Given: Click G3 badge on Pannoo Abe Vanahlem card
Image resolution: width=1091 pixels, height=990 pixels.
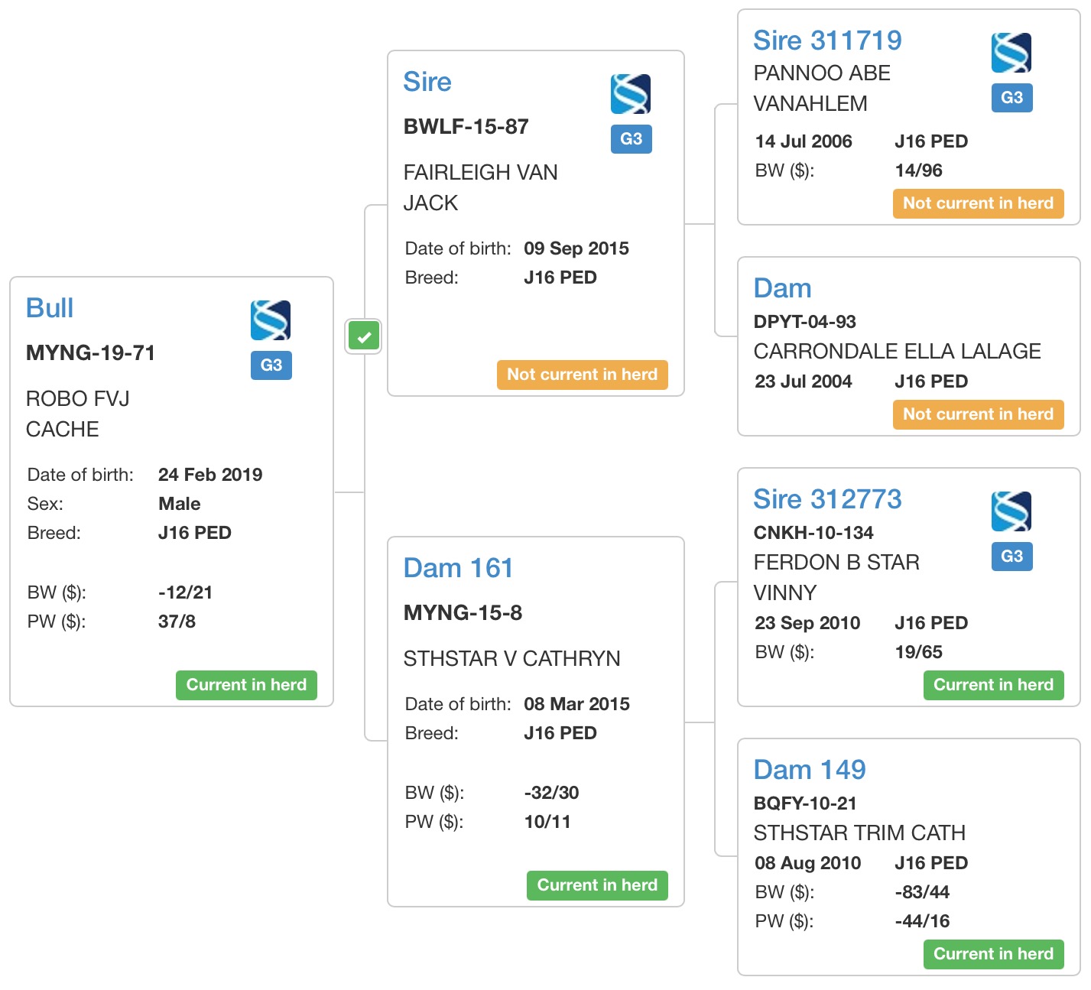Looking at the screenshot, I should coord(1011,98).
